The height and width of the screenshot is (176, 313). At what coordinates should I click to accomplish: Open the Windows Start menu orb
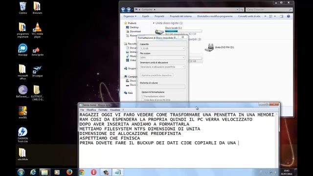[x=21, y=172]
